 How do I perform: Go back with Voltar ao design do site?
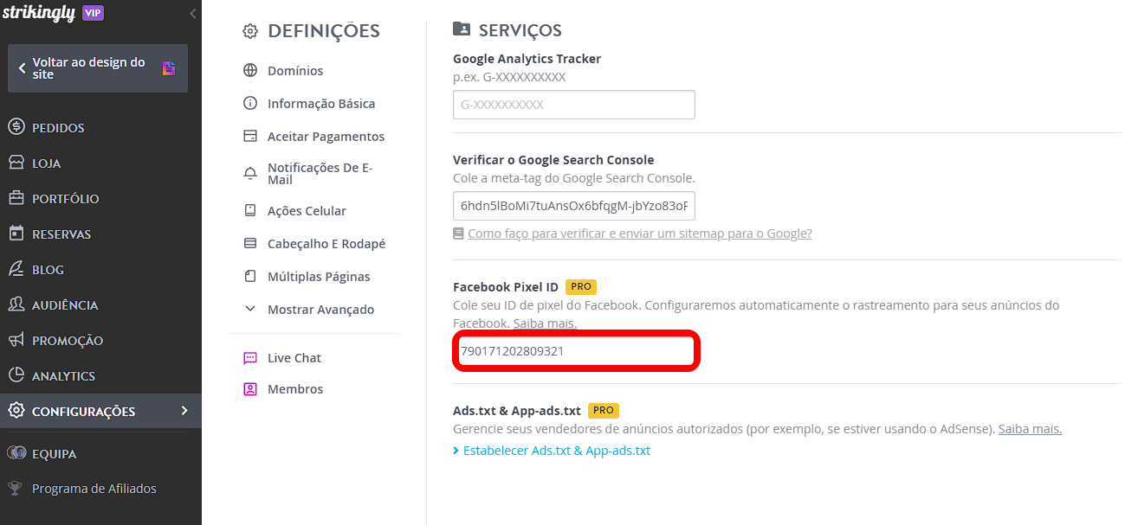pyautogui.click(x=98, y=68)
